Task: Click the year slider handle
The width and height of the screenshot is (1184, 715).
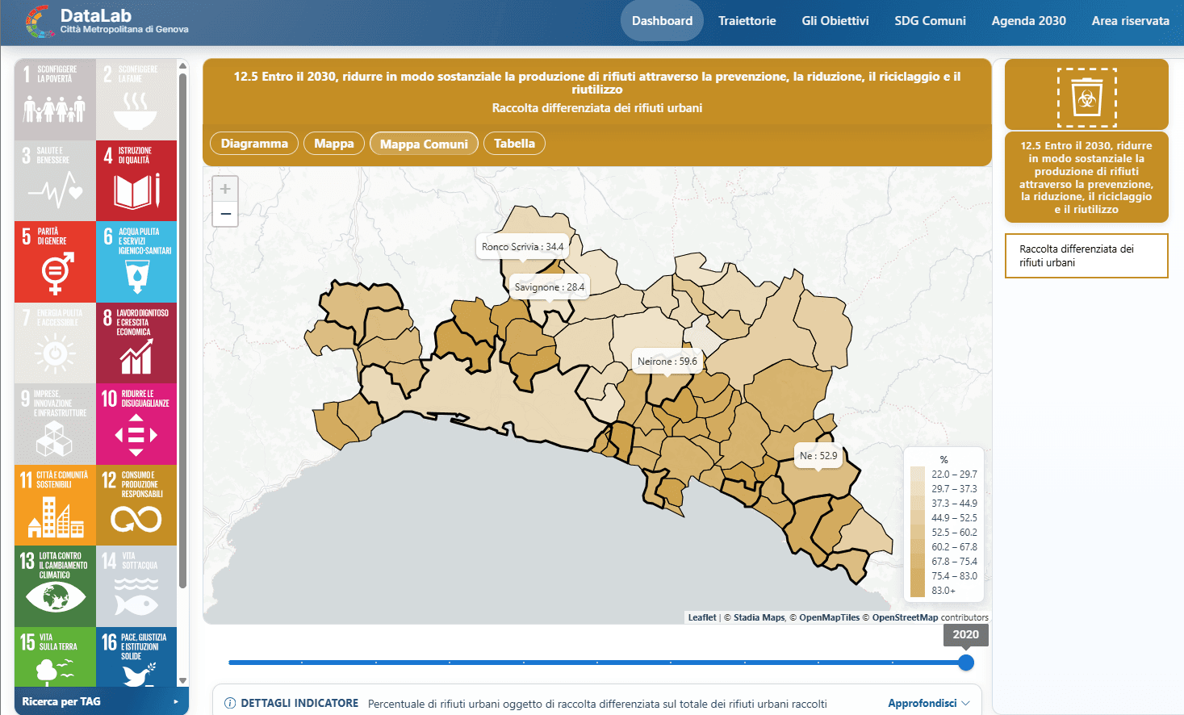Action: 966,663
